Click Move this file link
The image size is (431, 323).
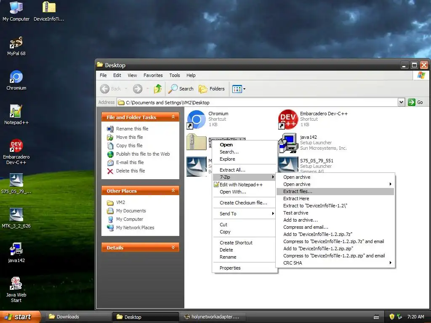(x=130, y=137)
